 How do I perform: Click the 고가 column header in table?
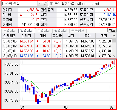[x=87, y=36]
